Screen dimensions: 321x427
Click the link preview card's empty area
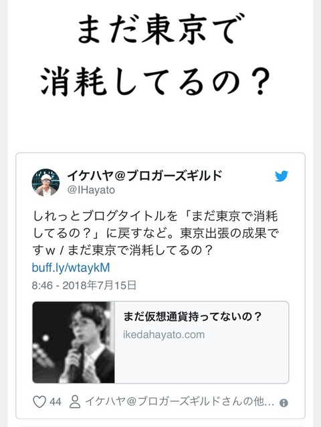coord(202,361)
